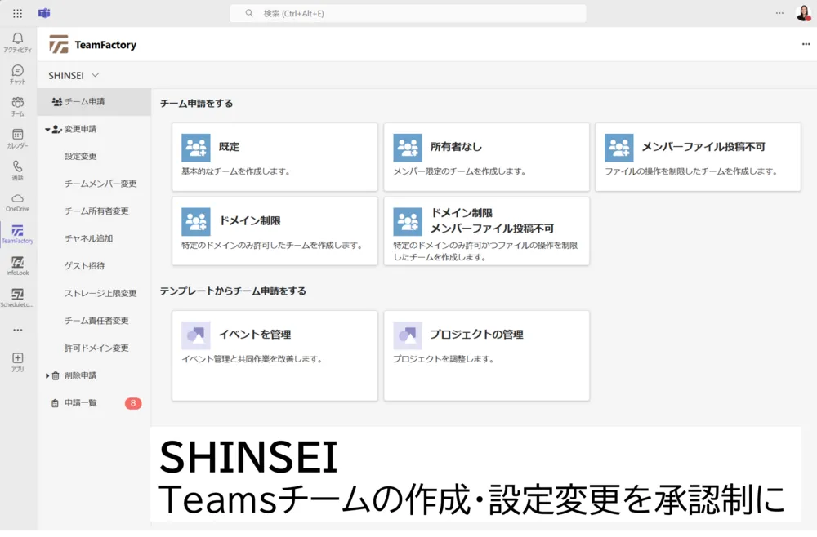Open チーム所有者変更 sidebar item
This screenshot has height=537, width=817.
click(x=96, y=211)
